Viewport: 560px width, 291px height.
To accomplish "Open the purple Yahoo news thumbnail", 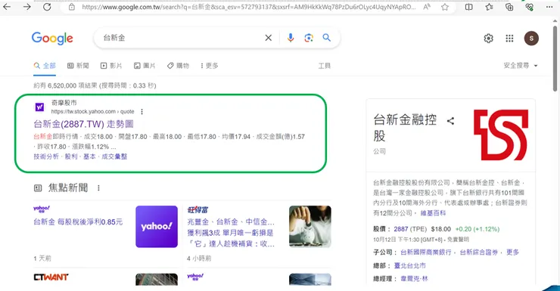I will coord(157,227).
